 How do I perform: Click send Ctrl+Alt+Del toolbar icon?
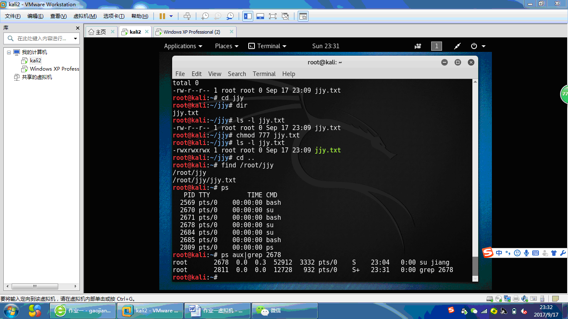pos(187,16)
